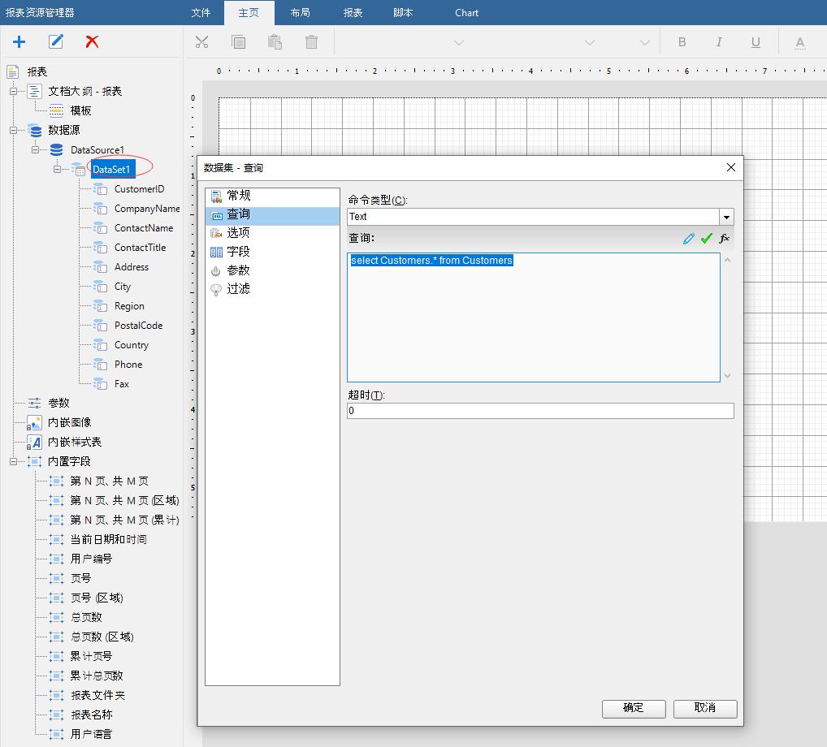Click the trash delete toolbar icon
This screenshot has height=747, width=827.
click(x=311, y=42)
